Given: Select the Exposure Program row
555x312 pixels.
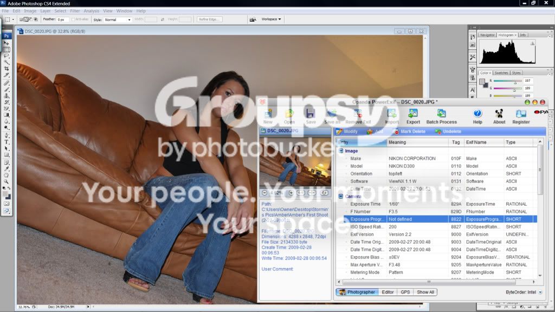Looking at the screenshot, I should point(440,219).
